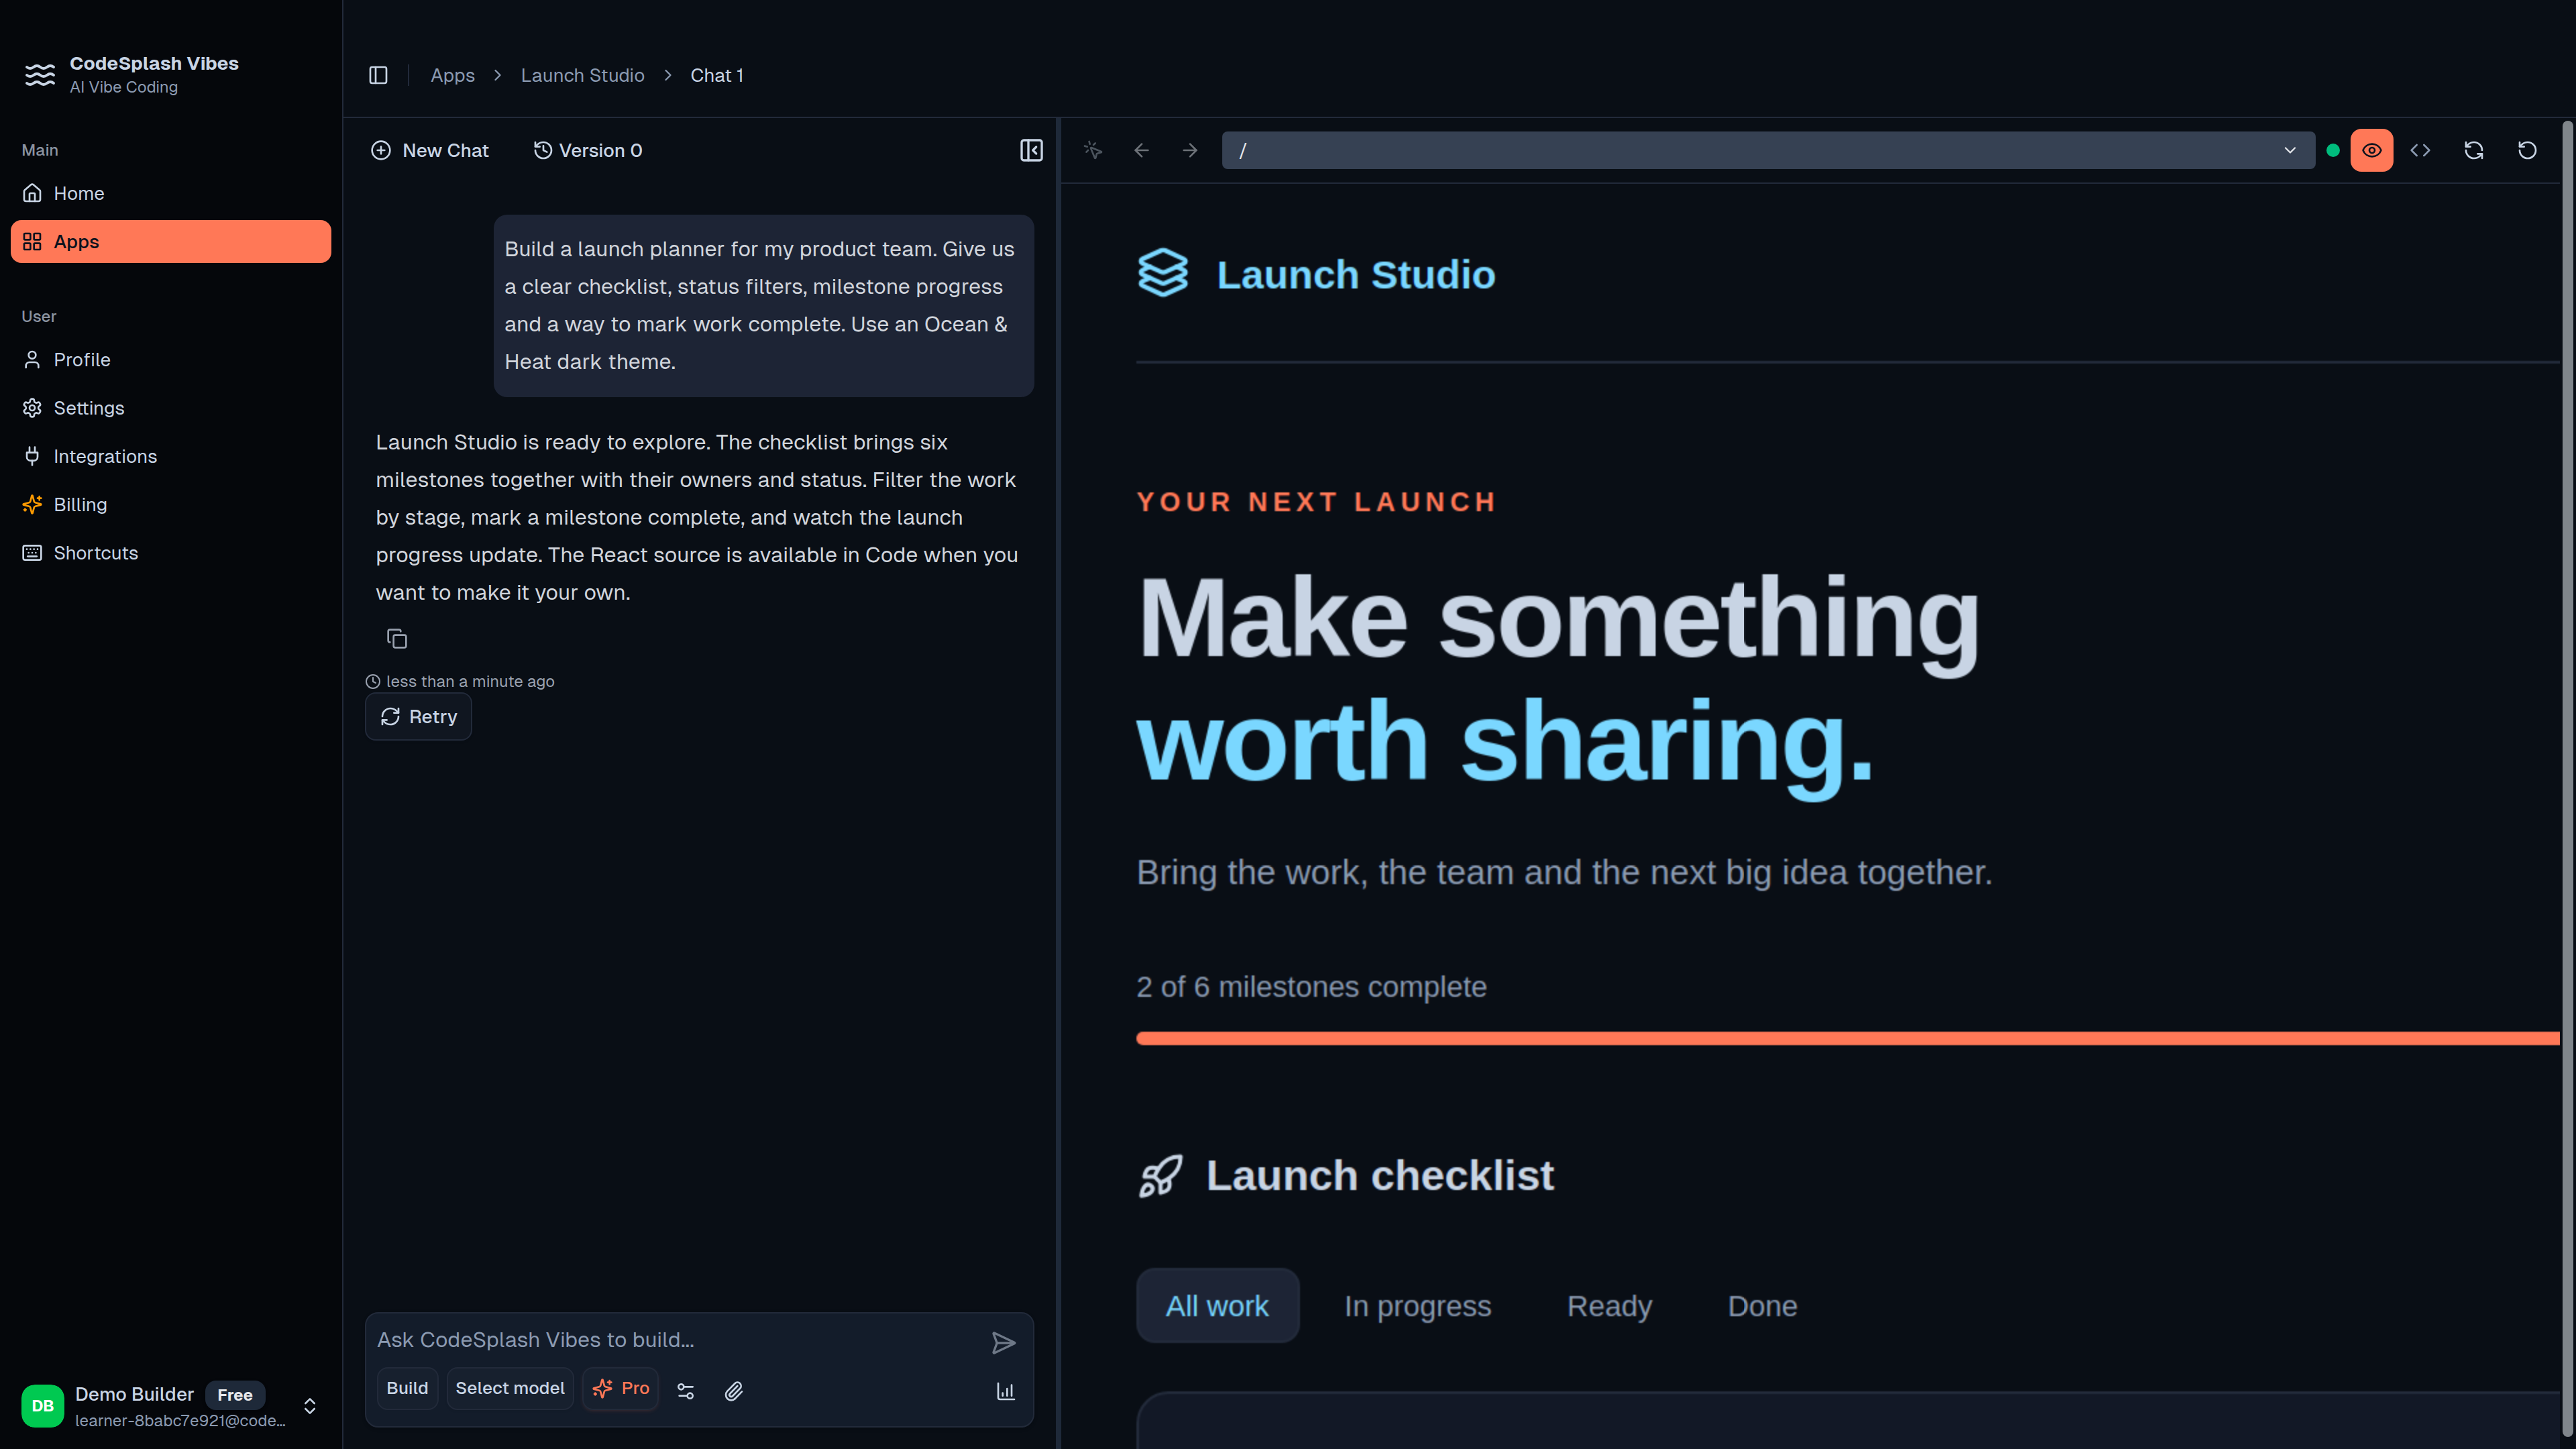
Task: Send the chat message
Action: coord(1003,1342)
